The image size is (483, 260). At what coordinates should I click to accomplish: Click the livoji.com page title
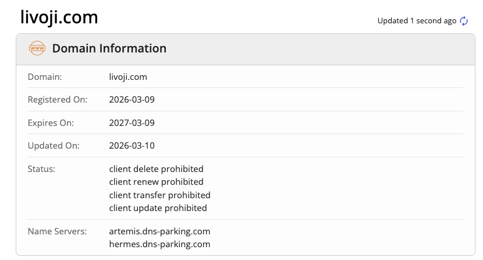pos(59,17)
